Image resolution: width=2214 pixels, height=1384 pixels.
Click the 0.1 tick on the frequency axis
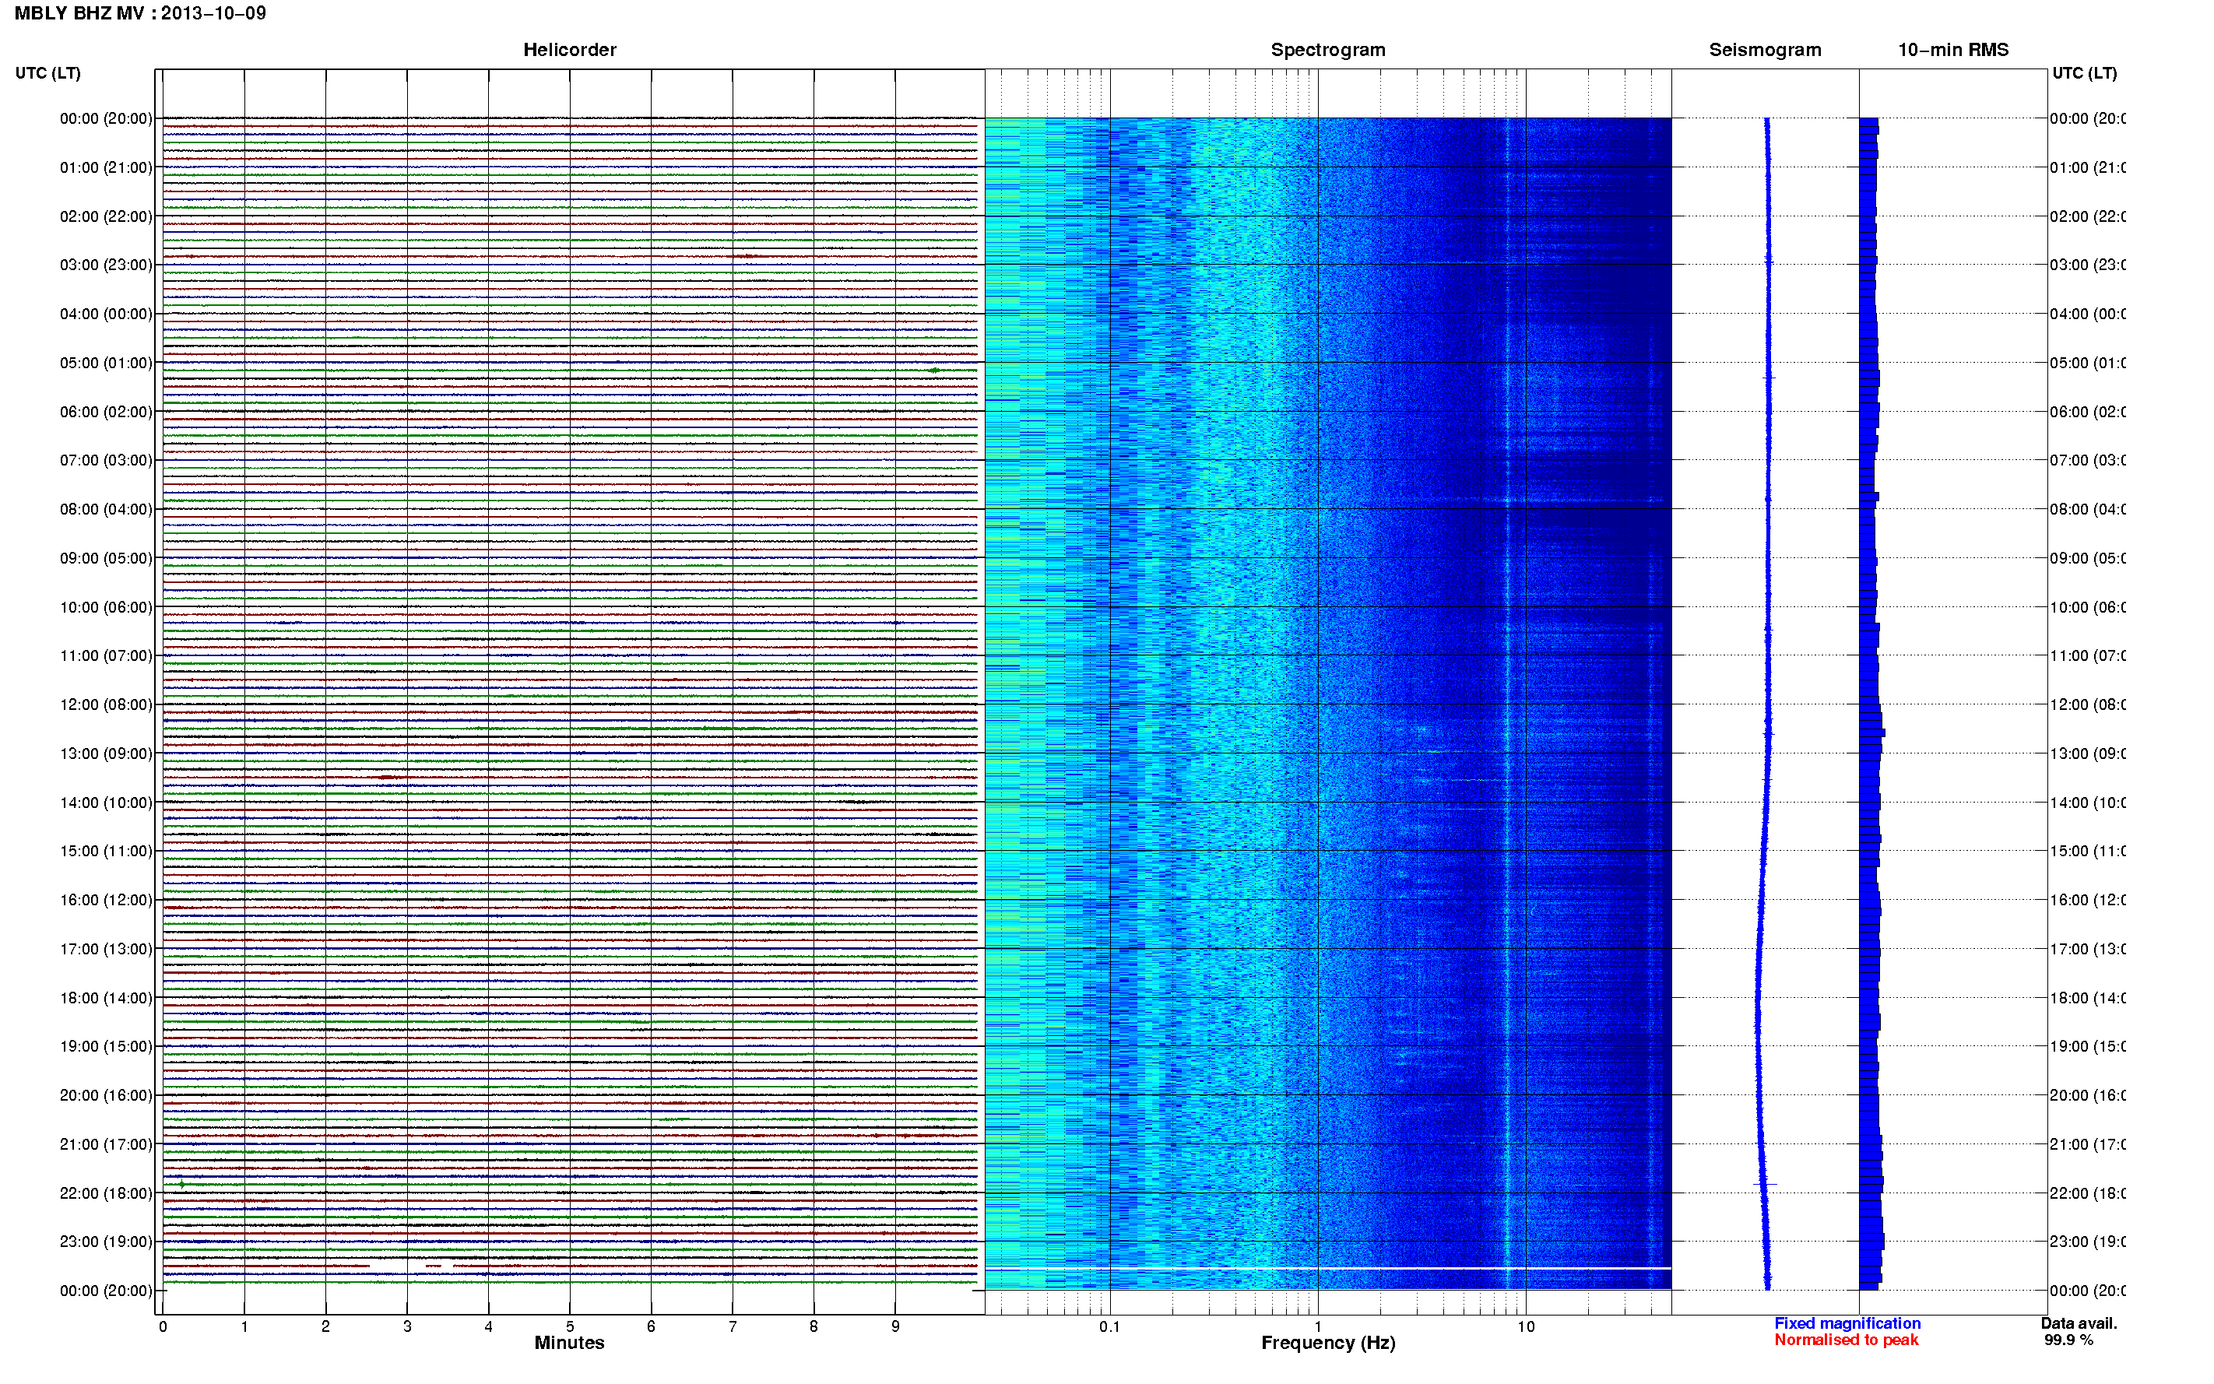(1109, 1326)
